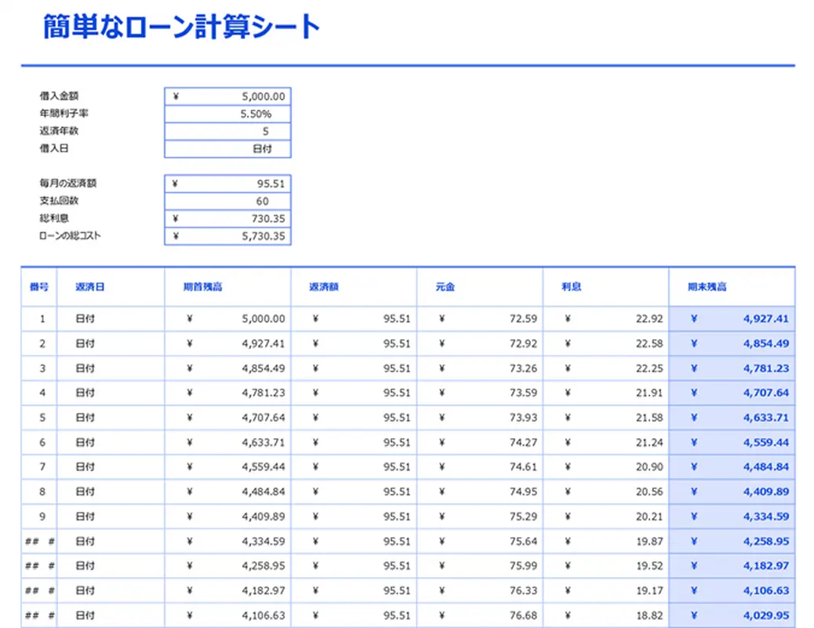Viewport: 814px width, 628px height.
Task: Click the 返済年数 value cell
Action: 227,131
